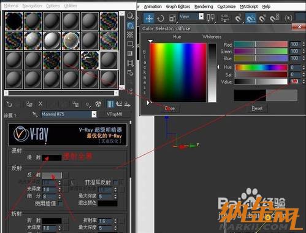The width and height of the screenshot is (306, 233).
Task: Open the MAXScript menu
Action: pyautogui.click(x=249, y=7)
